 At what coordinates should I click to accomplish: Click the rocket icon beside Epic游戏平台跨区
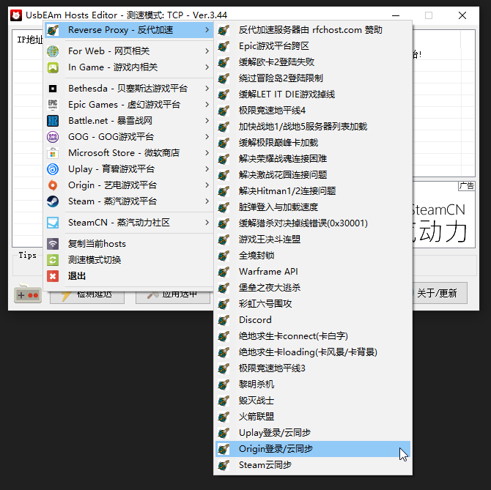click(224, 46)
